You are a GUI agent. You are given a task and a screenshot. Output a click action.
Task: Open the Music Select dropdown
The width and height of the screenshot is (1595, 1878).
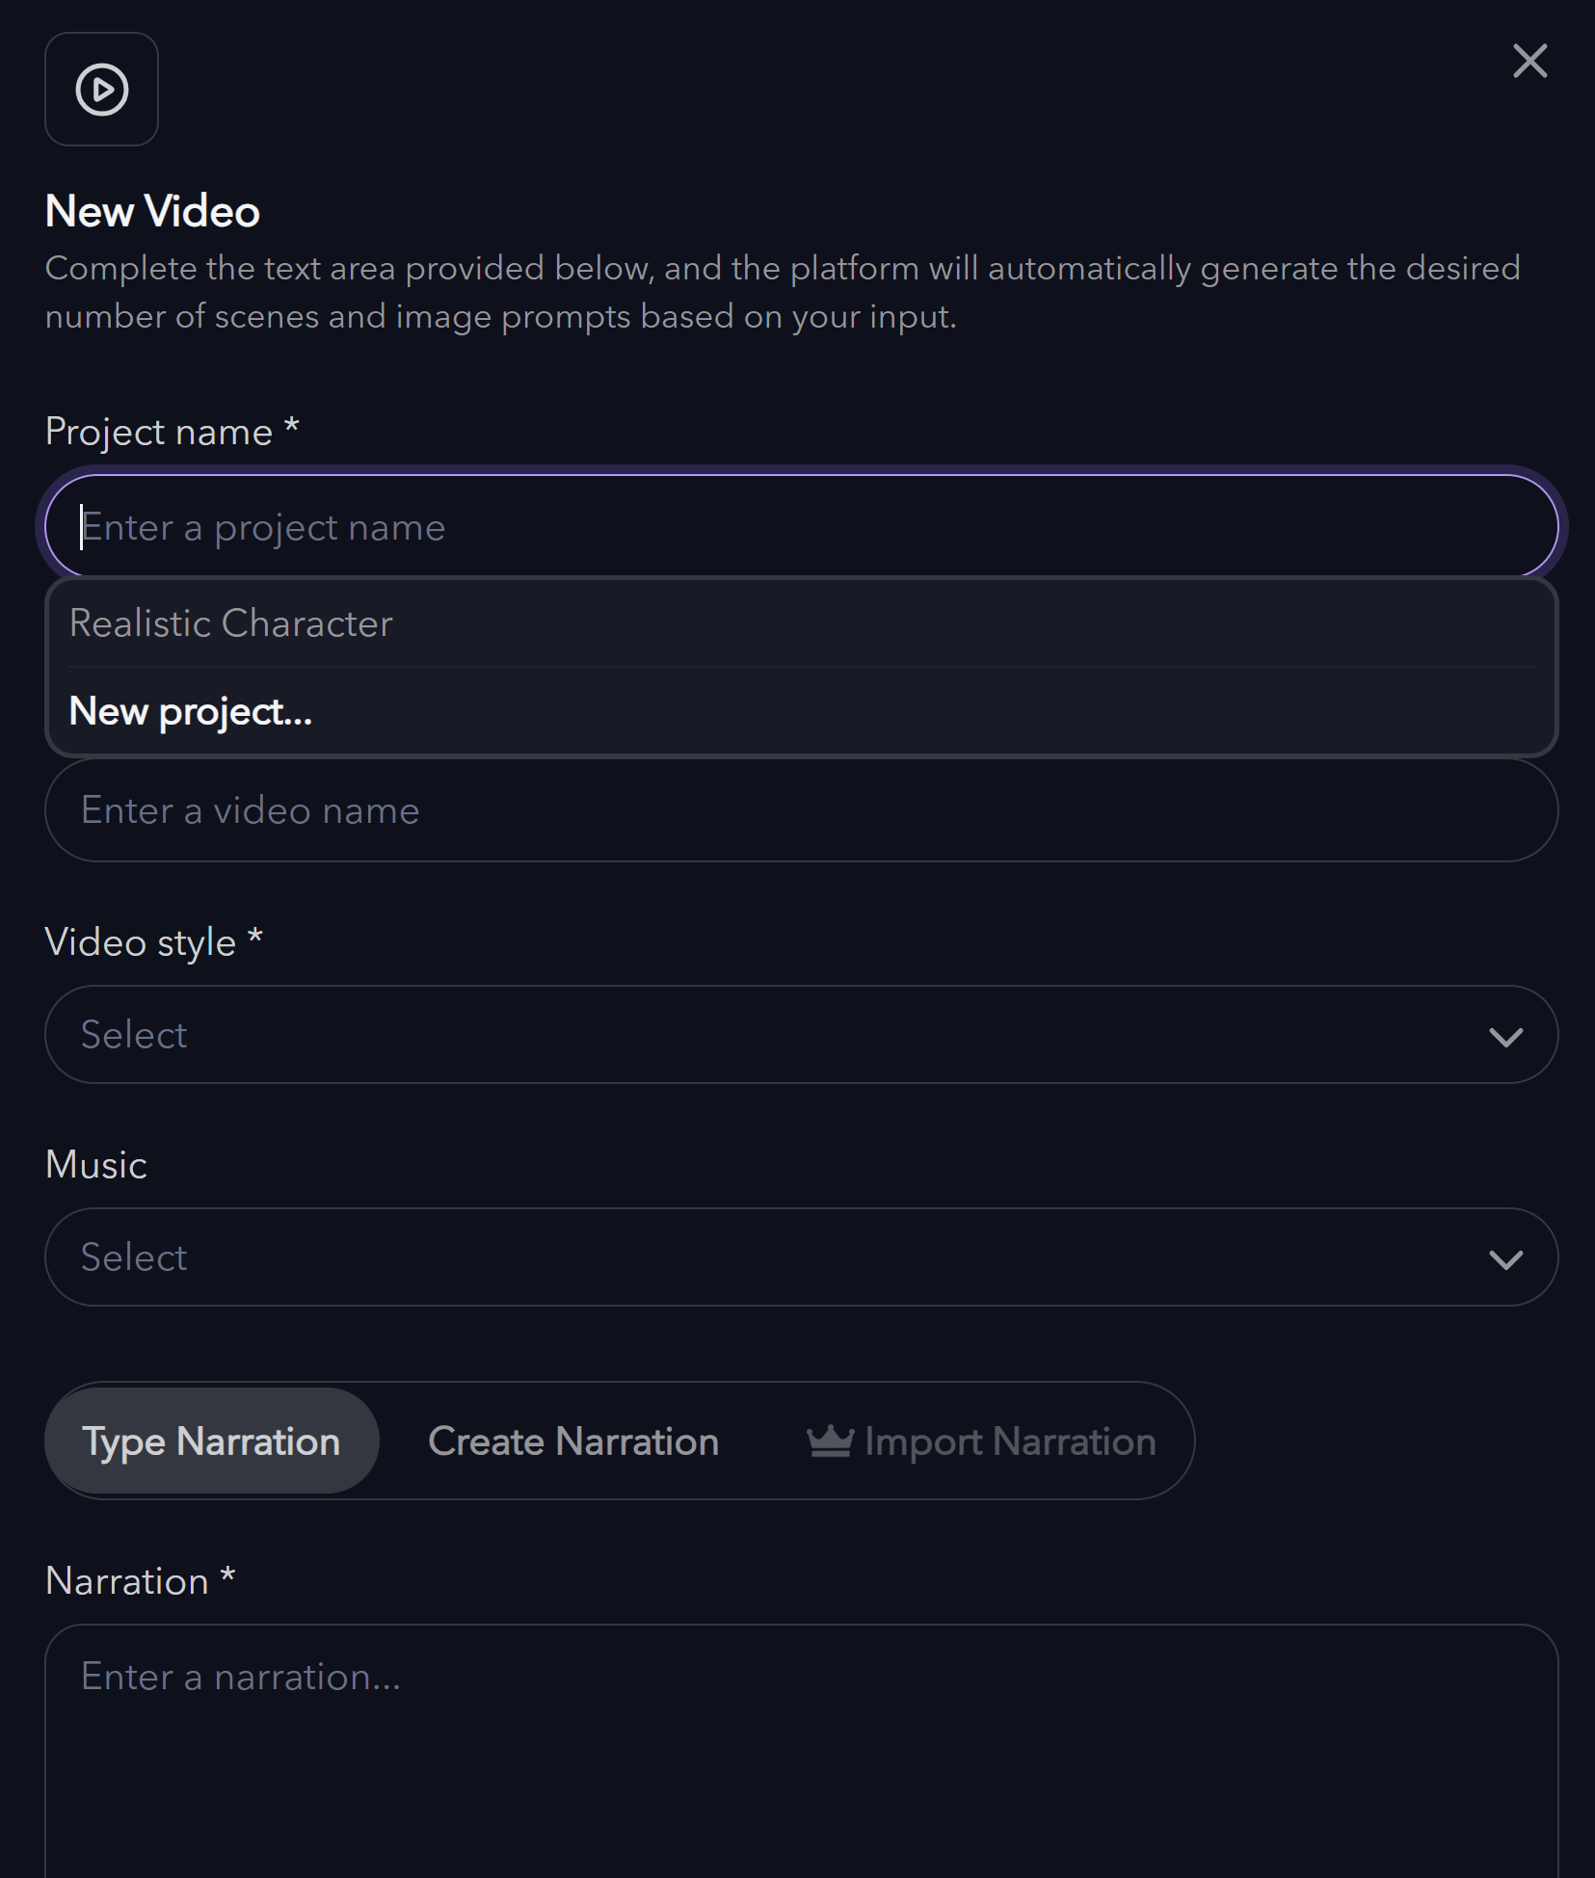coord(802,1257)
